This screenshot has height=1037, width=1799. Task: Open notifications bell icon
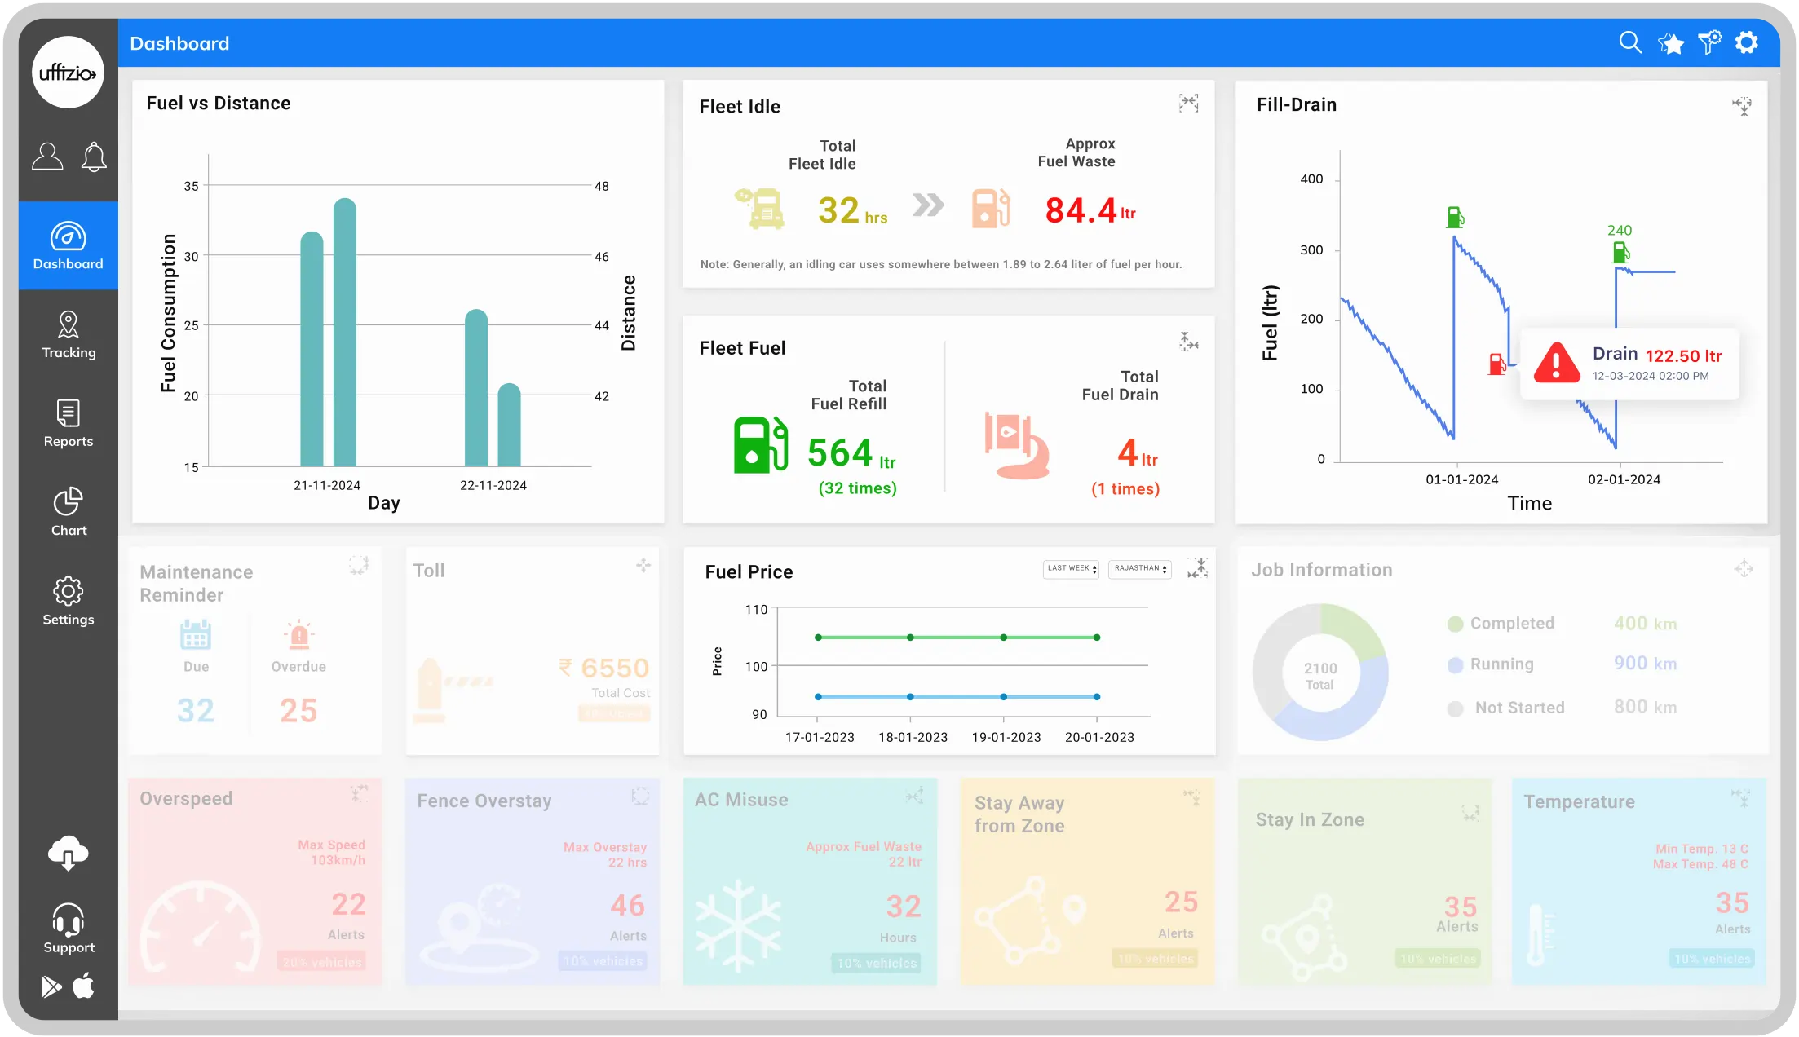(x=94, y=157)
